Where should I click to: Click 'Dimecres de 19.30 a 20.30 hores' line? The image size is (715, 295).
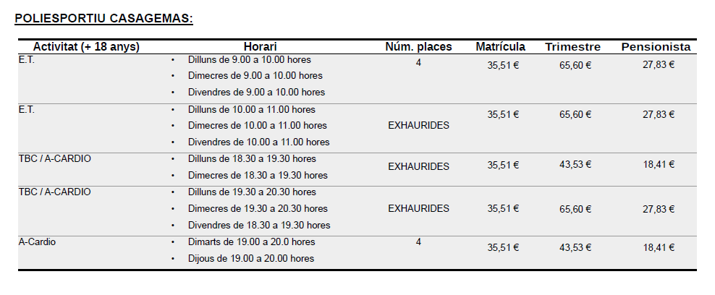click(x=258, y=209)
